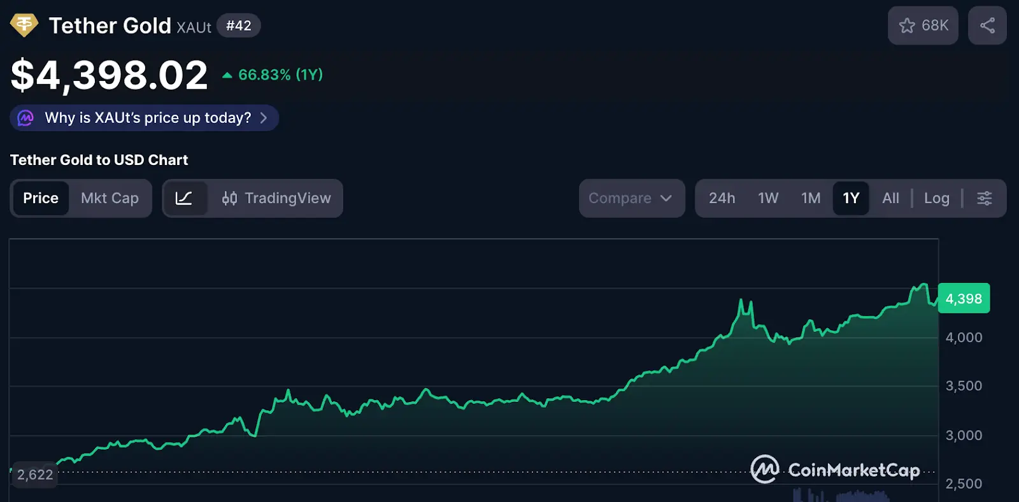Open chart settings sliders icon

984,198
